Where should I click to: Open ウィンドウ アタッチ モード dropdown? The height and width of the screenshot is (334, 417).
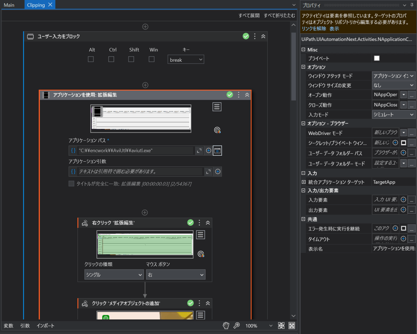393,76
